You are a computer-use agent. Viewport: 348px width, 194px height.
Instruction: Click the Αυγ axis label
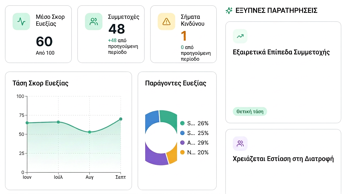90,177
